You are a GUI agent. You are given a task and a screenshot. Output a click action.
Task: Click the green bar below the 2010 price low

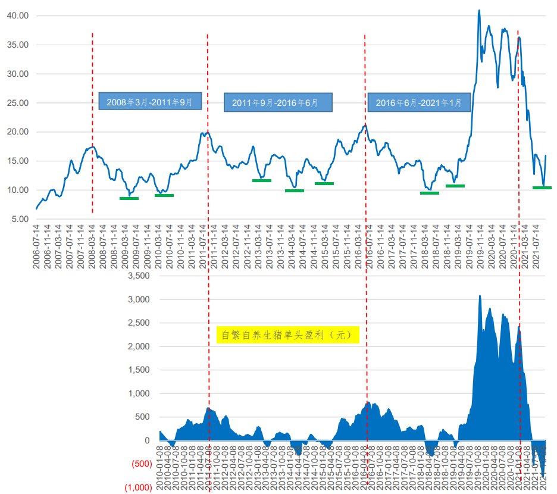click(164, 195)
